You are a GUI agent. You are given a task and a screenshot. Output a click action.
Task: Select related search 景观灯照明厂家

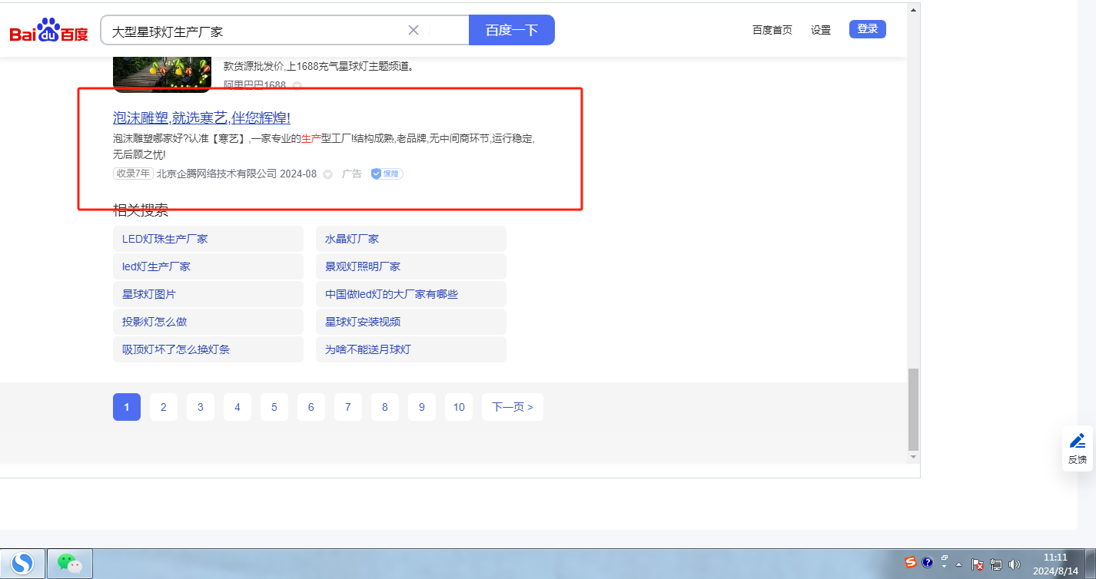tap(411, 266)
